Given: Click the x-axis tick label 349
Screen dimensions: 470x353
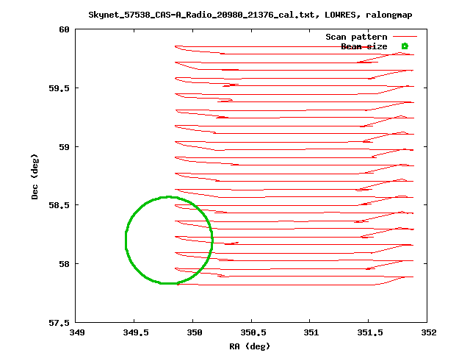Looking at the screenshot, I should [77, 332].
